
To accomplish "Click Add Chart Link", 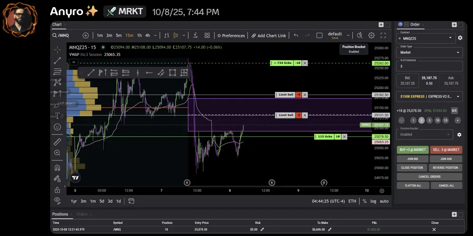I will (x=269, y=35).
